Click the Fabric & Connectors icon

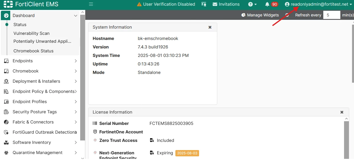[6, 122]
